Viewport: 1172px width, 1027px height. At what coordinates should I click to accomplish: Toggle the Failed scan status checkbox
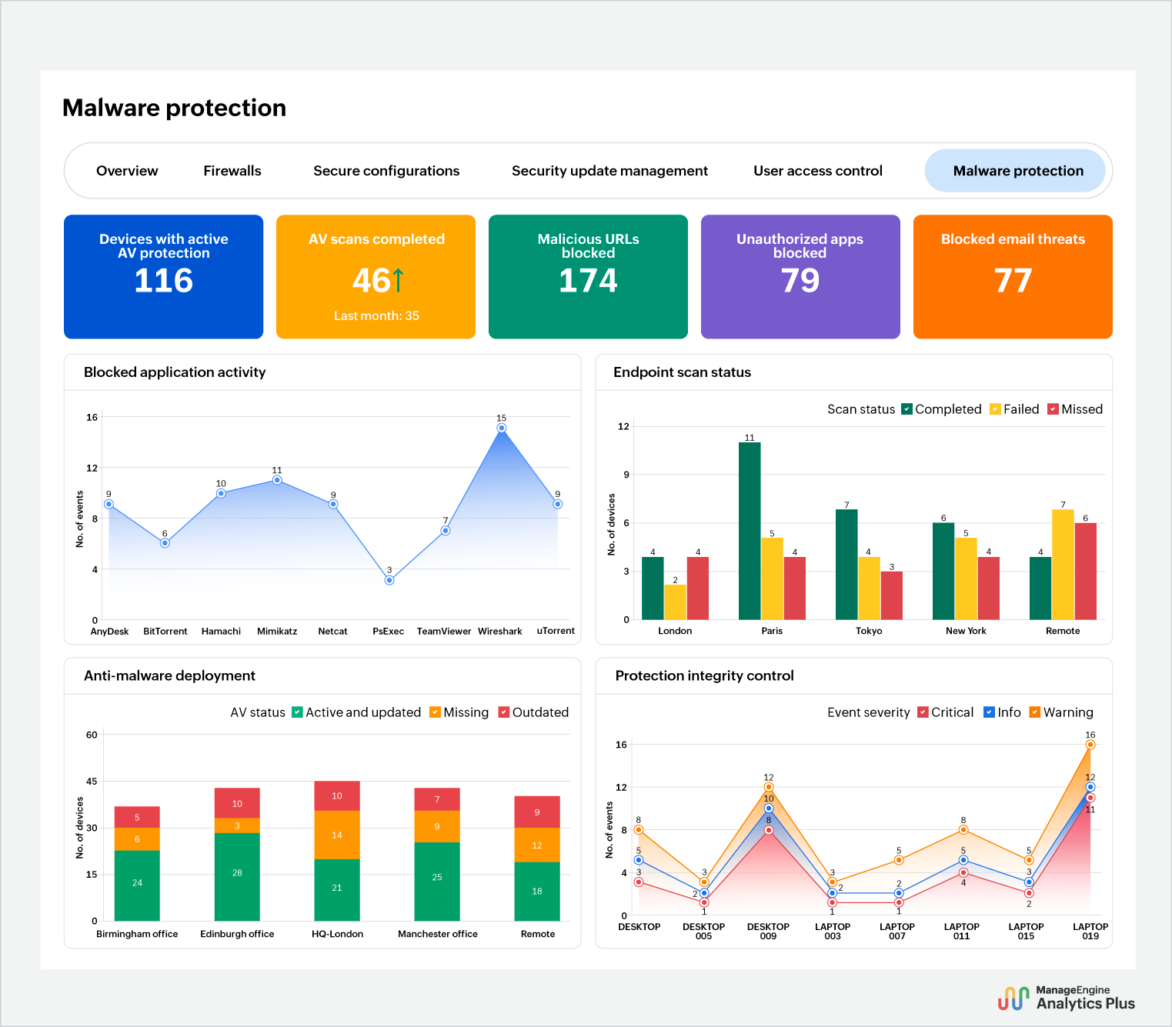point(995,409)
